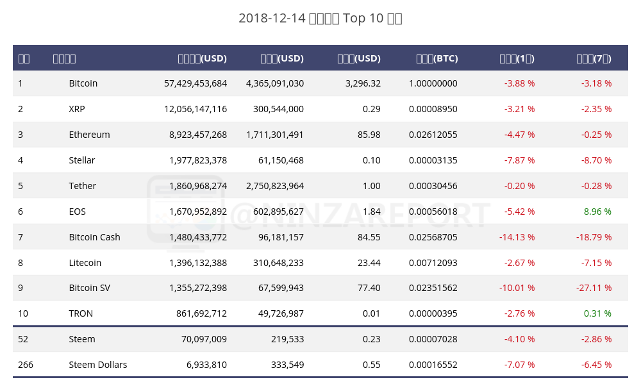Screen dimensions: 641x391
Task: Select the Litecoin name cell
Action: 85,263
